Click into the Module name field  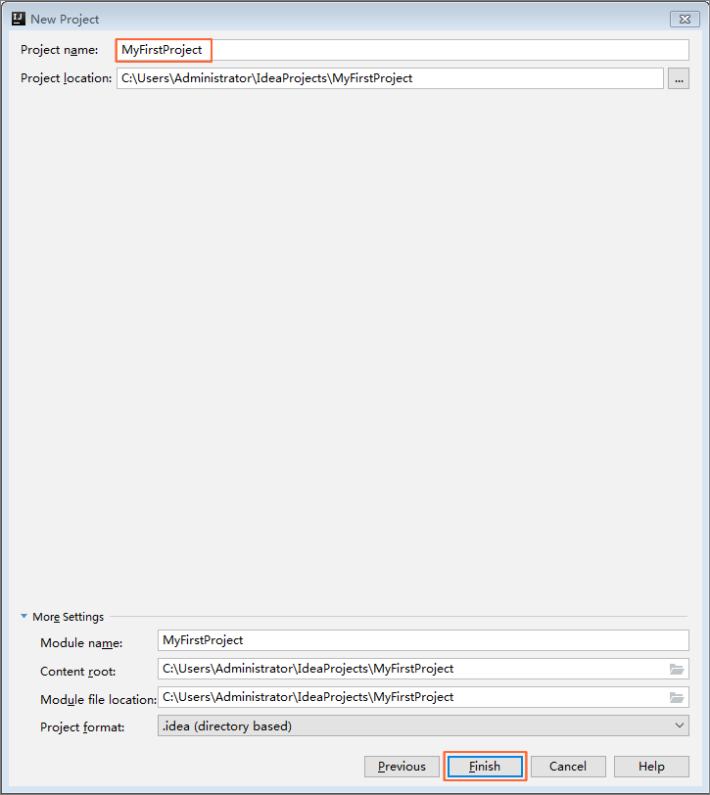[x=423, y=640]
